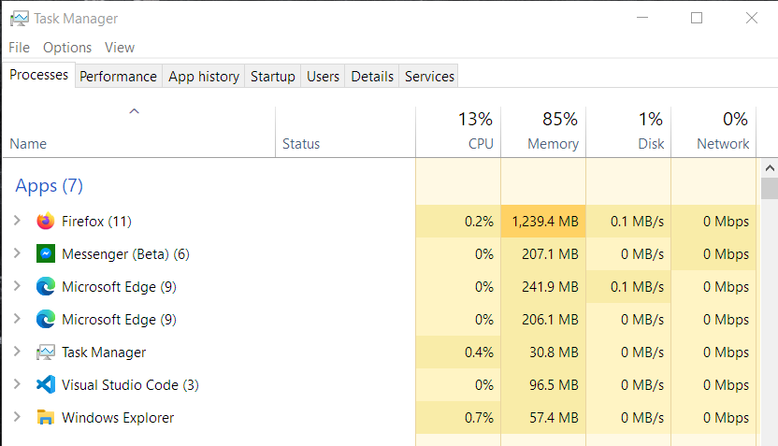Click Task Manager CPU value 0.4%

(479, 352)
